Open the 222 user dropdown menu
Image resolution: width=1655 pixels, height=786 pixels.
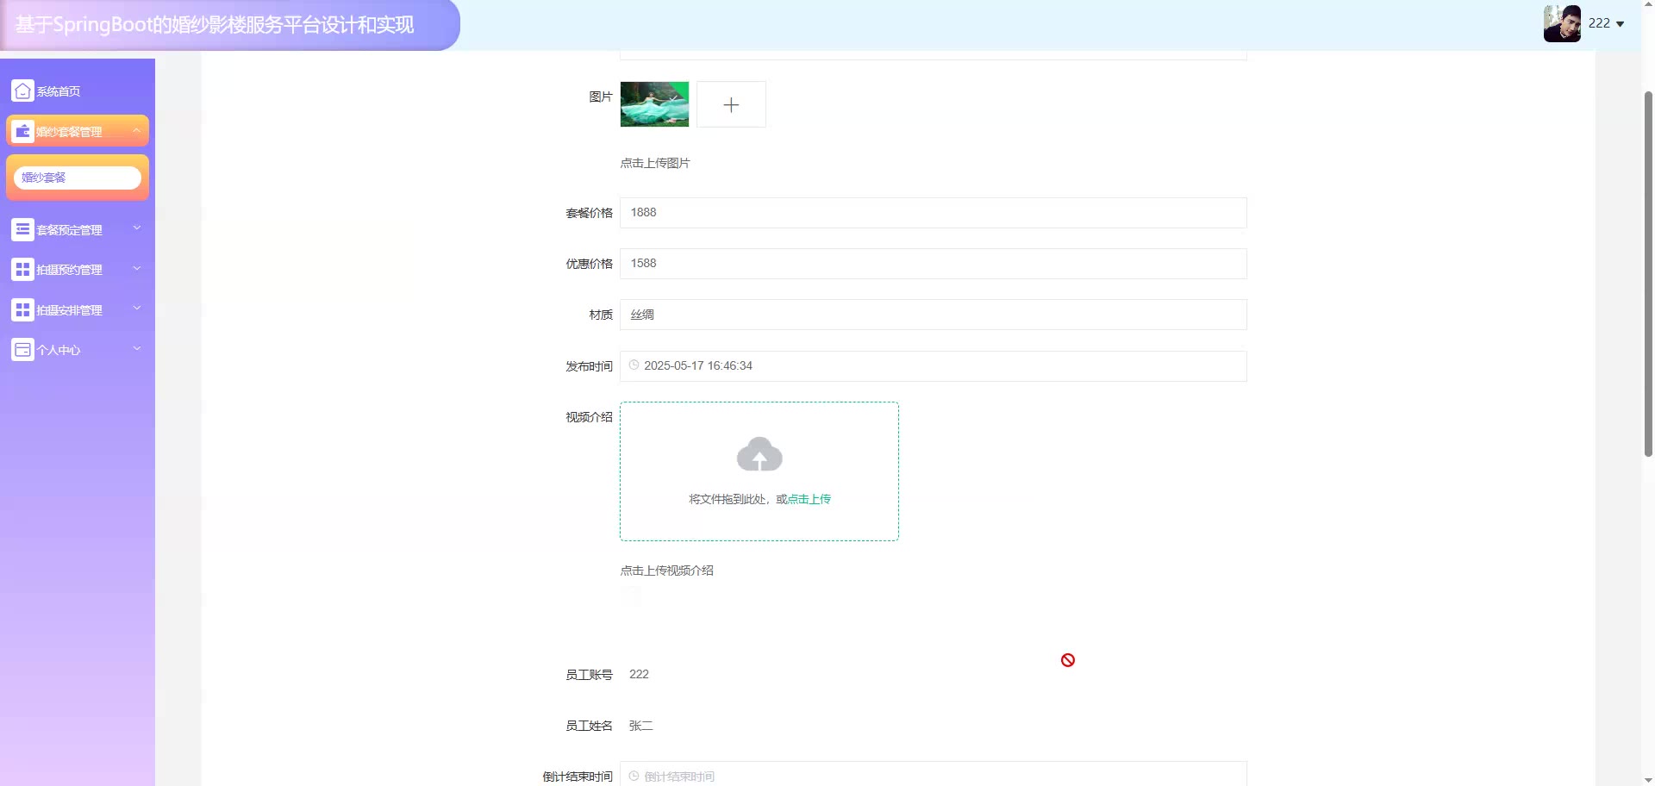click(x=1607, y=23)
